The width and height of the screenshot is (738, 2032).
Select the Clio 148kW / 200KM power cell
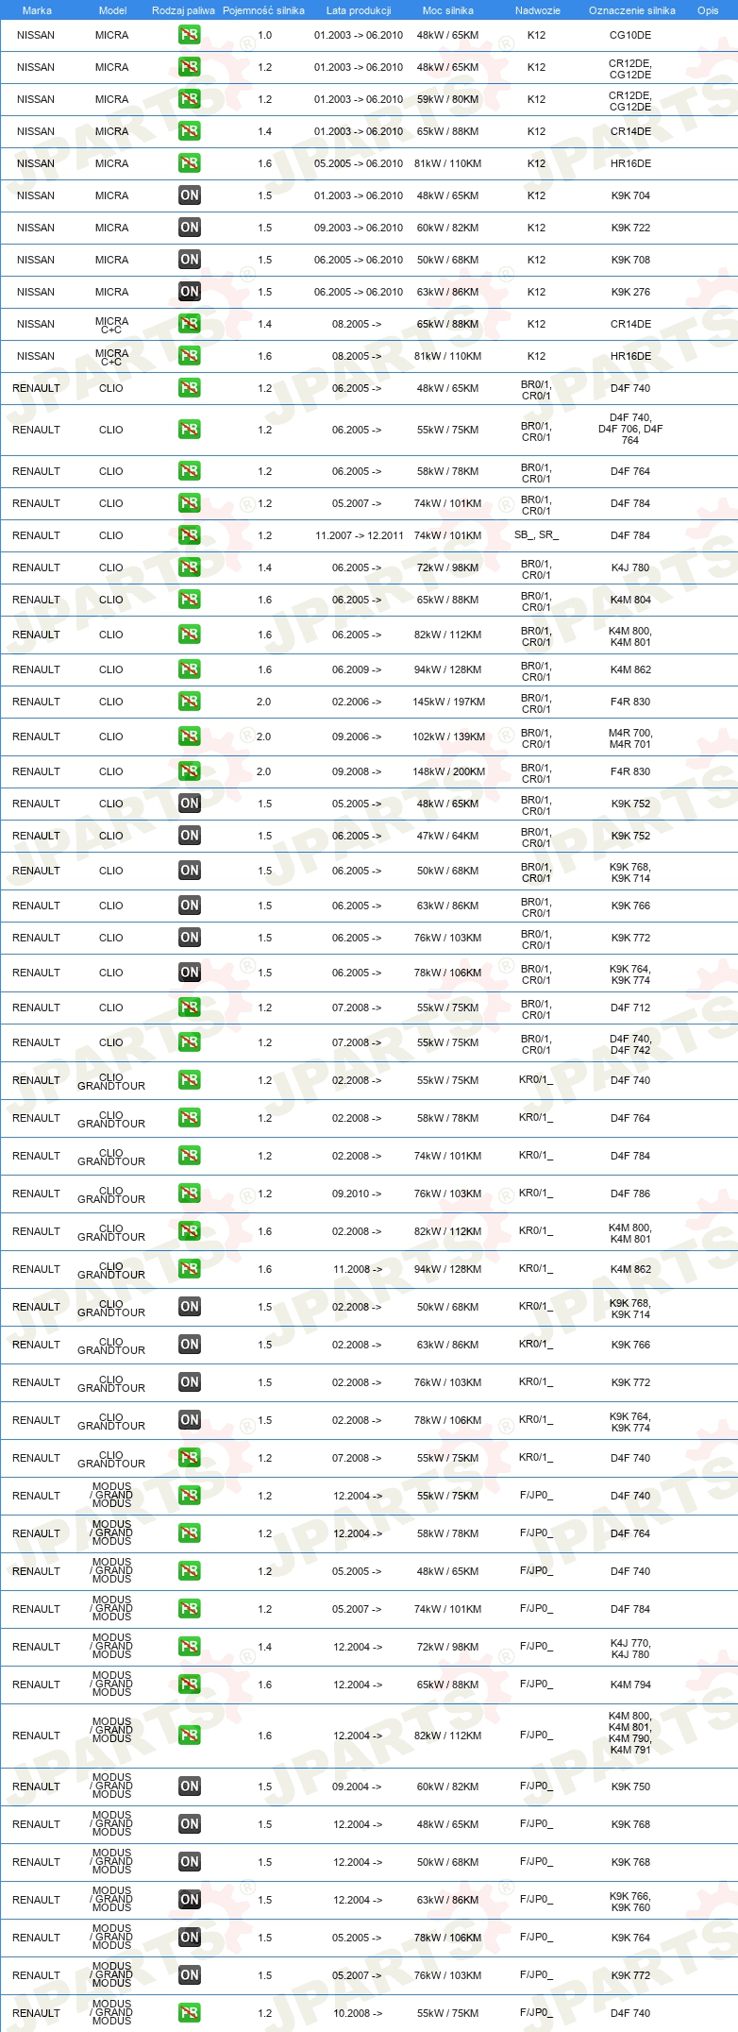tap(448, 771)
